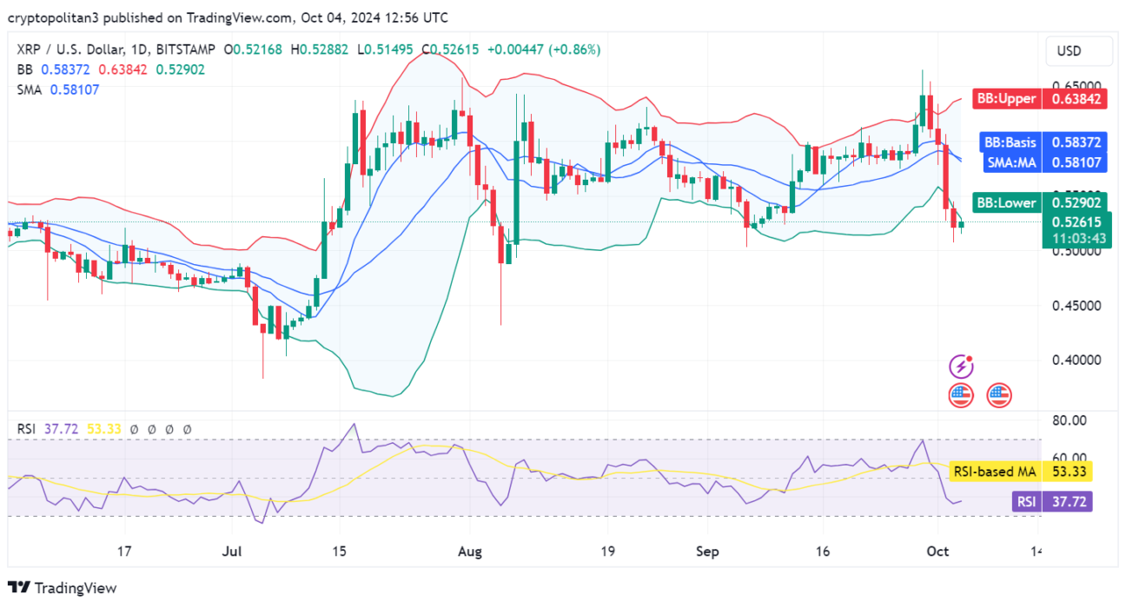1126x608 pixels.
Task: Click the 0.45000 price scale label
Action: click(x=1076, y=306)
